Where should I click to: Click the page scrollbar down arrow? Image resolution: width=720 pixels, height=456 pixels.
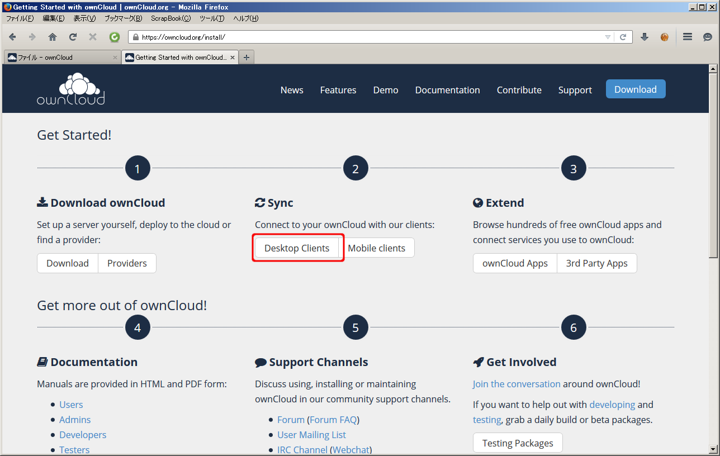713,449
